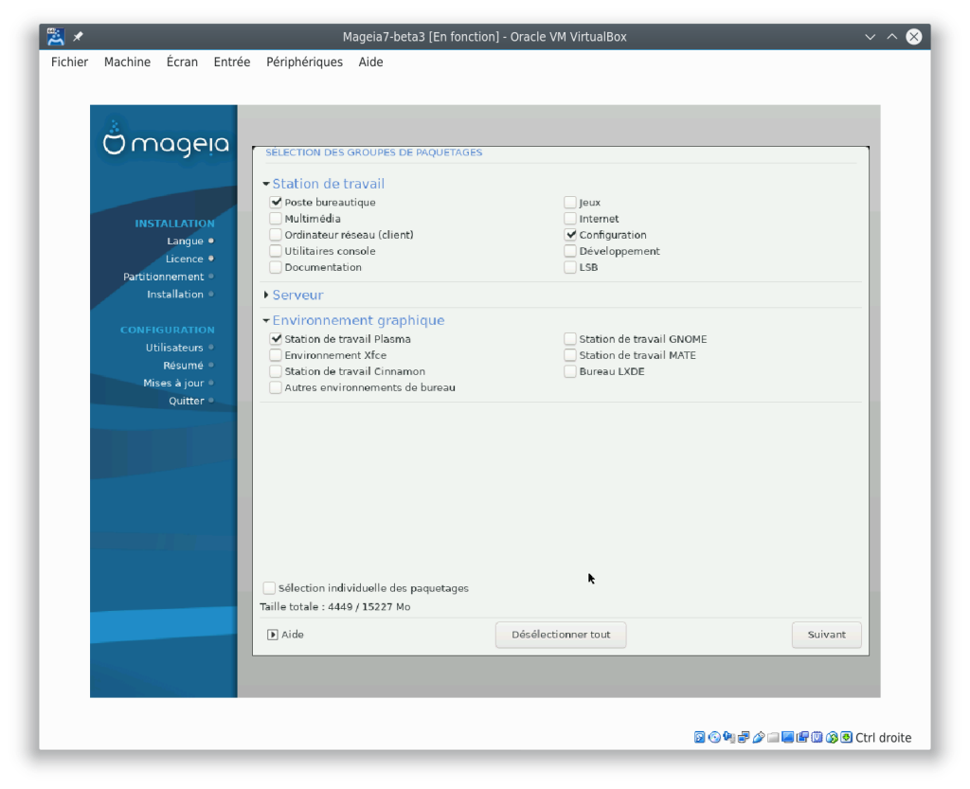Minimize the VirtualBox window
Screen dimensions: 970x789
tap(870, 37)
